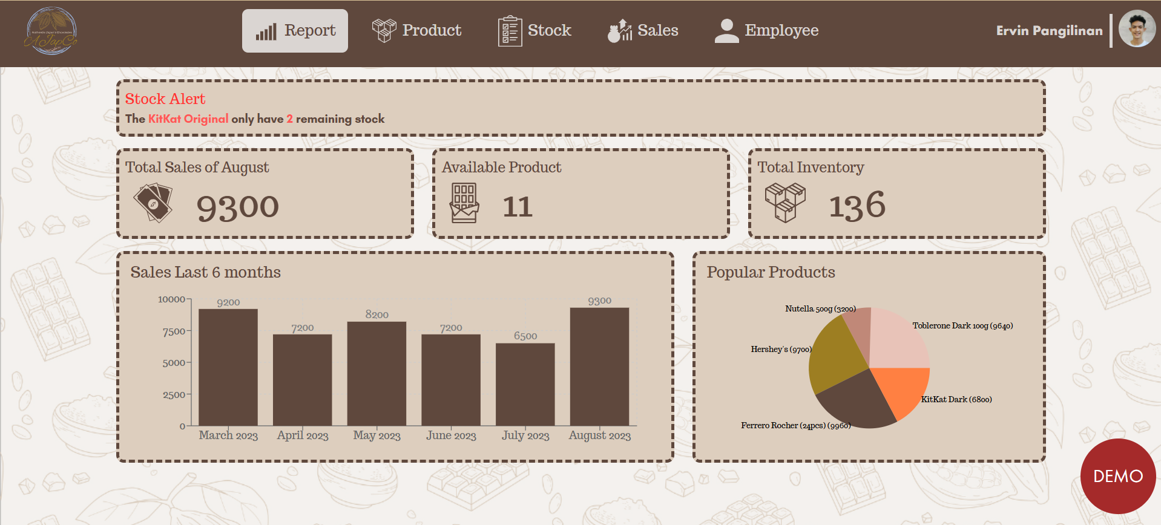
Task: Click the Total Sales of August title
Action: (197, 168)
